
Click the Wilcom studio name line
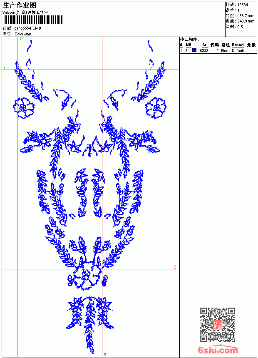(25, 12)
